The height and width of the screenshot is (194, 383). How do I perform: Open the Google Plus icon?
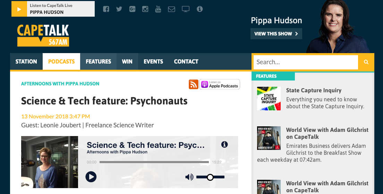click(132, 9)
